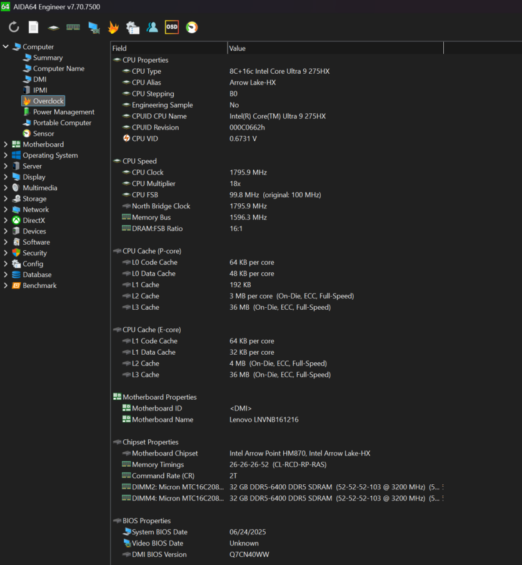Select Portable Computer in the tree
The width and height of the screenshot is (522, 565).
[x=62, y=123]
